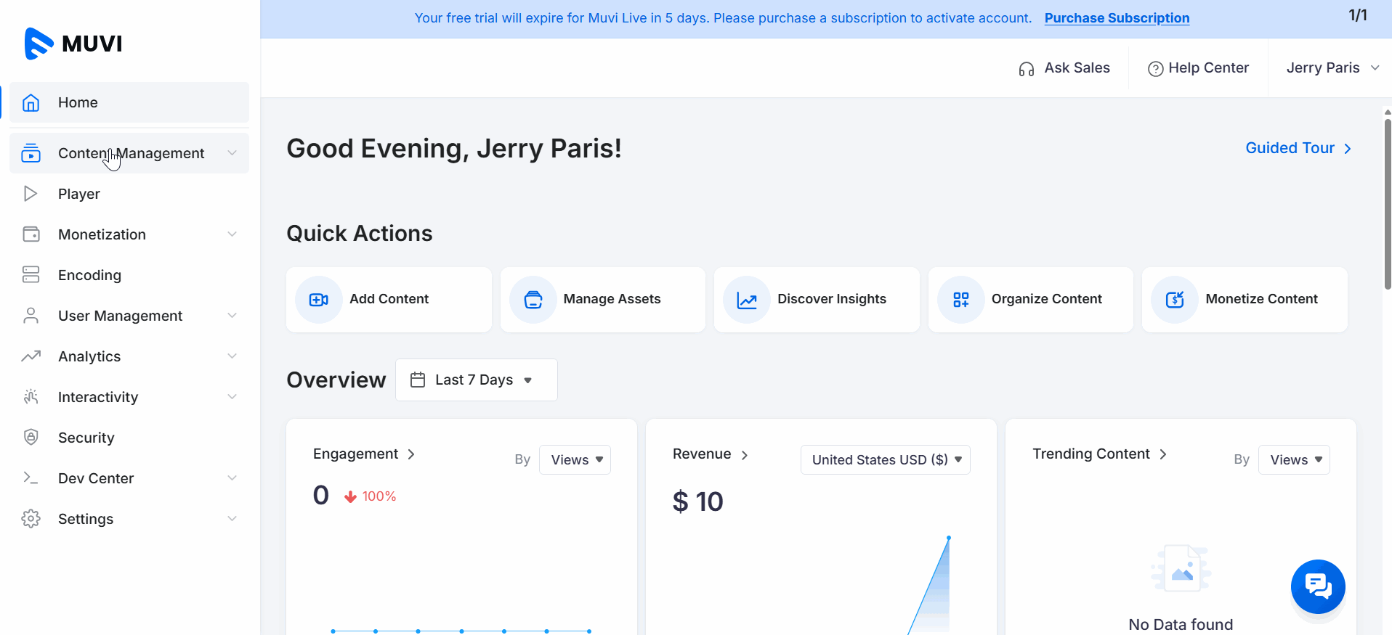The width and height of the screenshot is (1392, 635).
Task: Click the Organize Content grid icon
Action: point(961,300)
